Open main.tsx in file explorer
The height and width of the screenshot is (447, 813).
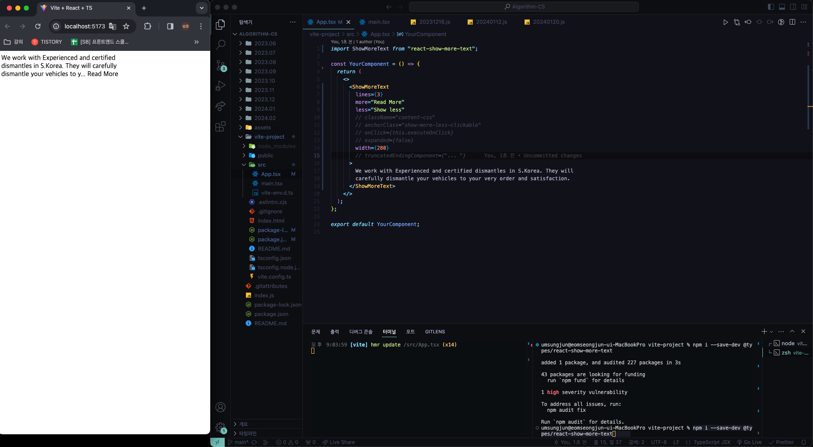click(271, 183)
